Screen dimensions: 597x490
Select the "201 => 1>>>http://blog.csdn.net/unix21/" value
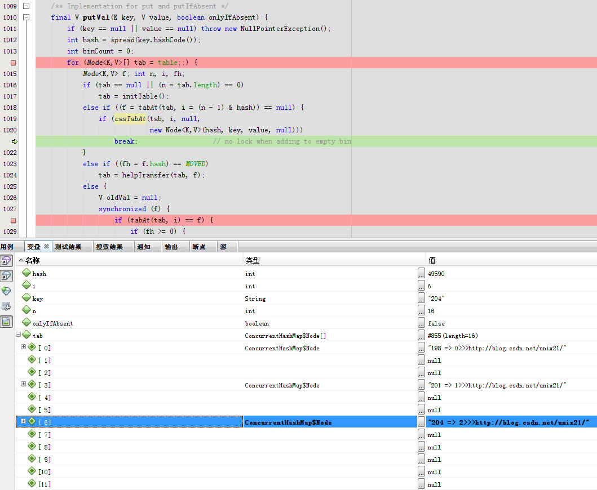pos(497,385)
